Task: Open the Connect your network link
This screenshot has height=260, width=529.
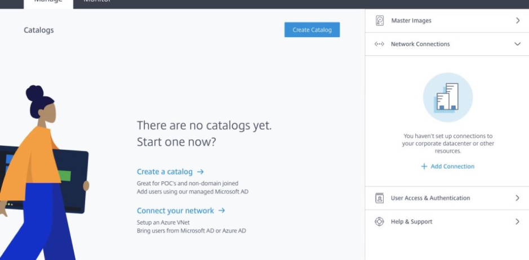Action: point(175,211)
